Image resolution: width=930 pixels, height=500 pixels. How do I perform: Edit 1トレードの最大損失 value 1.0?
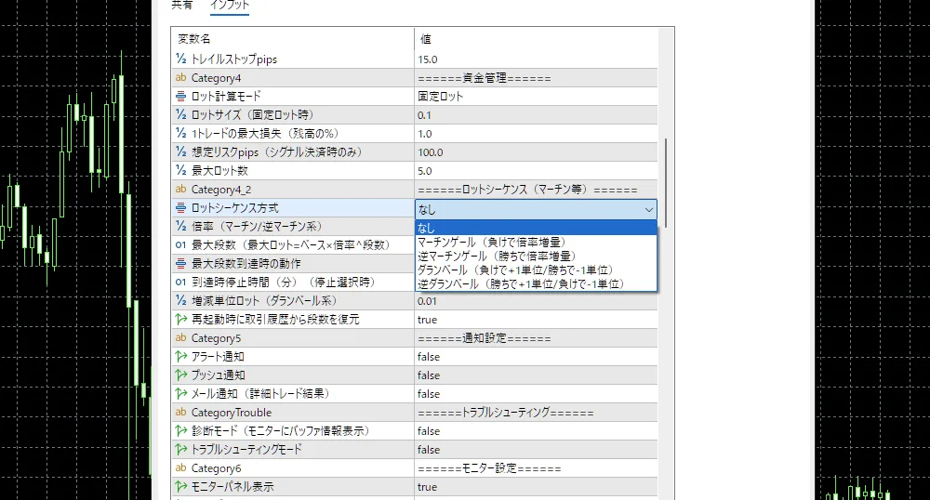pos(536,133)
